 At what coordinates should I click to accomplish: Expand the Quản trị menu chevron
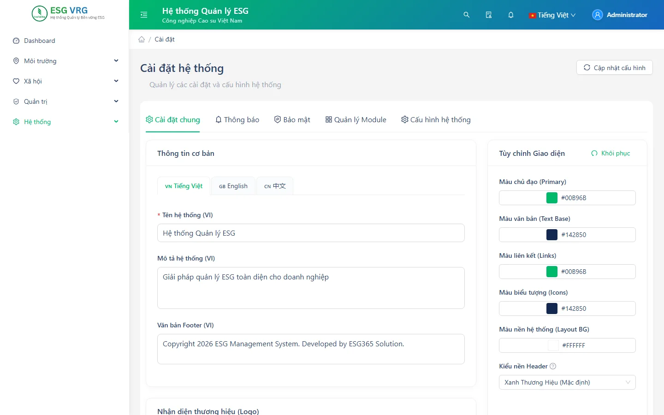click(116, 101)
